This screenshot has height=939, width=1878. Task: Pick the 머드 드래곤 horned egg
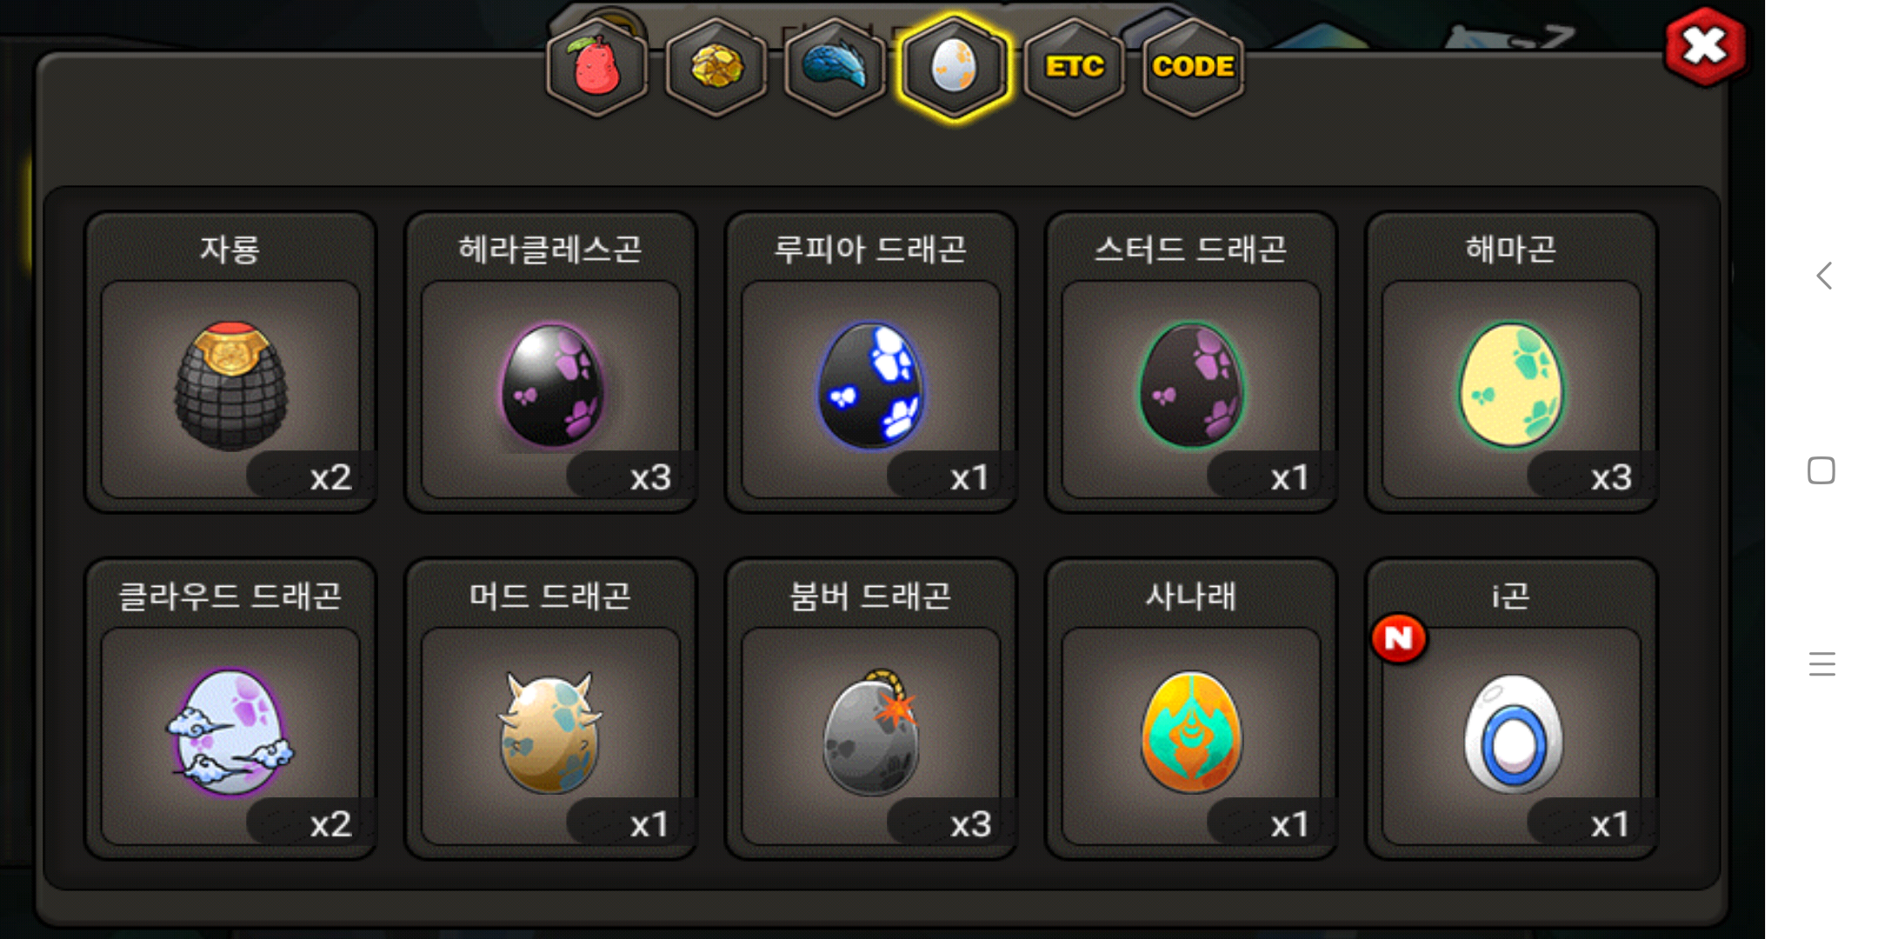(x=550, y=709)
